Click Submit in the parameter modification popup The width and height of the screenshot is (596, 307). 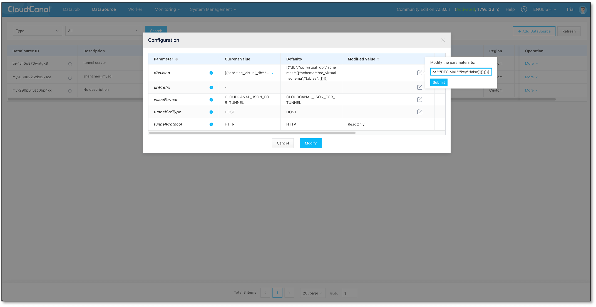pyautogui.click(x=439, y=82)
